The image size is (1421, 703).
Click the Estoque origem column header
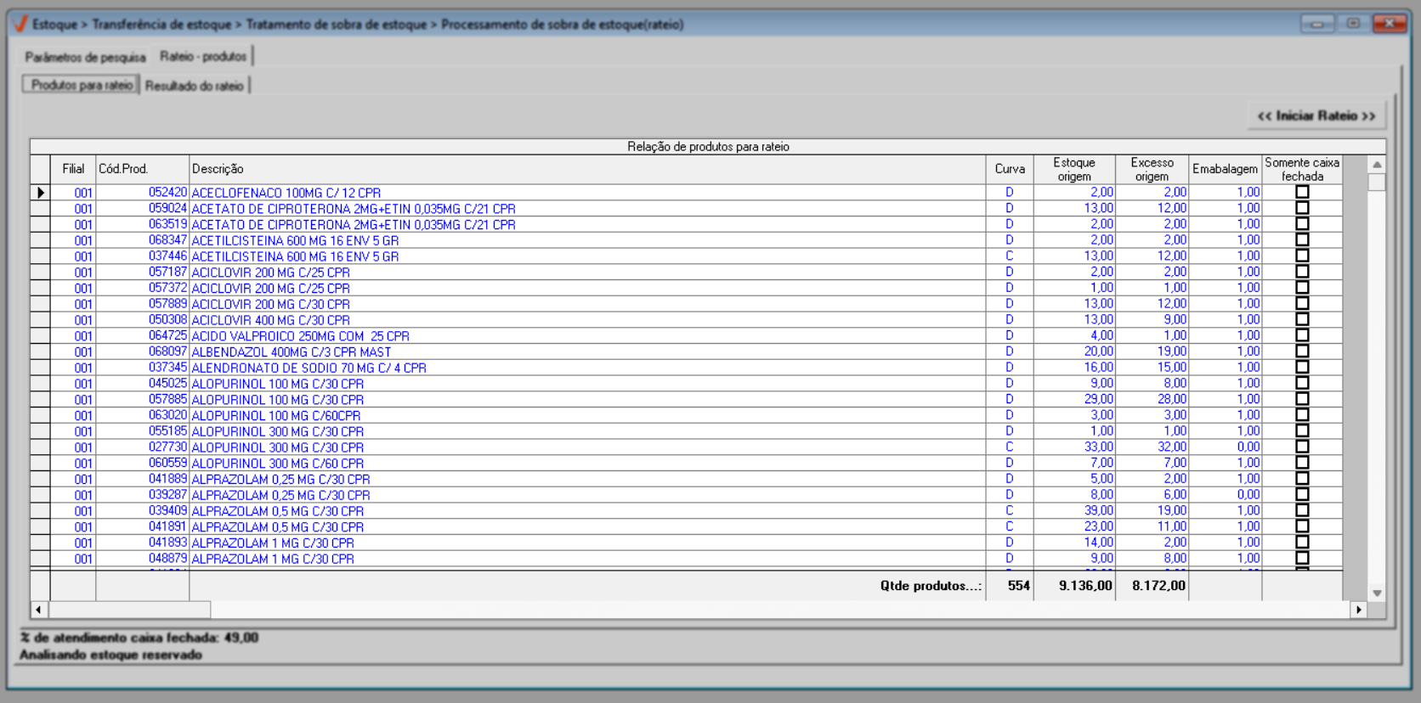1074,169
